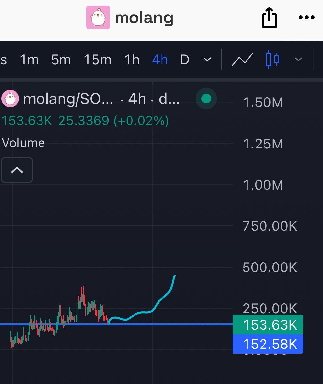Click the green 153.63K current price label

coord(268,325)
